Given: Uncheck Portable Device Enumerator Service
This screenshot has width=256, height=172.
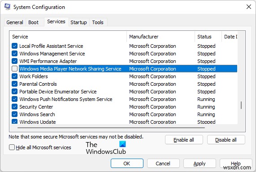Looking at the screenshot, I should pos(14,92).
